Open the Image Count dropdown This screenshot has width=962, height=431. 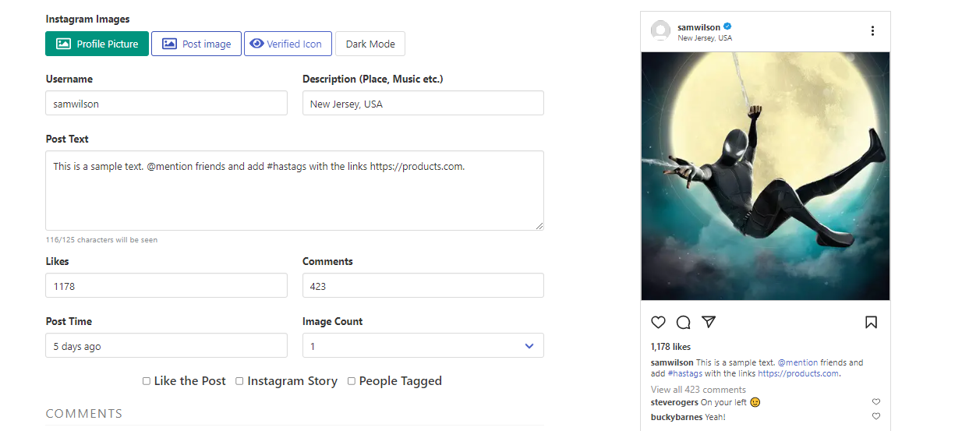[423, 345]
